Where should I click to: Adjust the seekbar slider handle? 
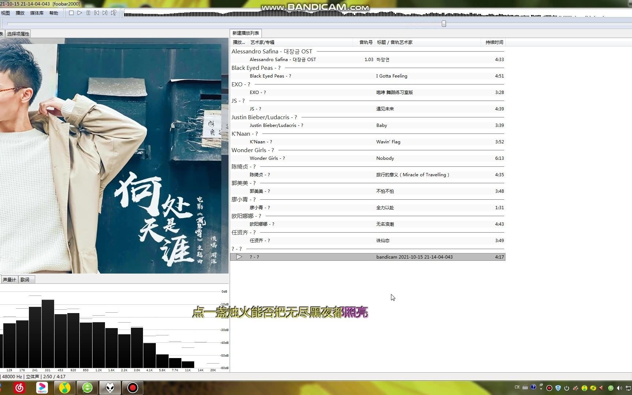(x=444, y=24)
